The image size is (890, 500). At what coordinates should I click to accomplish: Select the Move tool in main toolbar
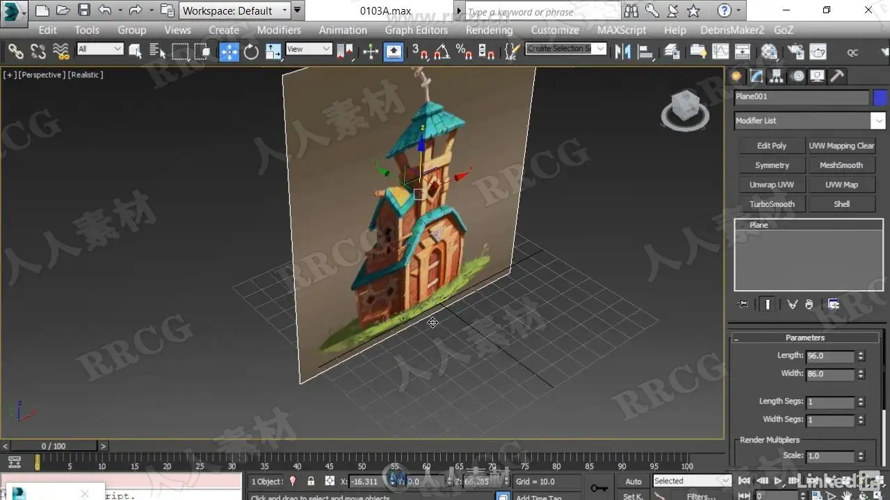(229, 51)
